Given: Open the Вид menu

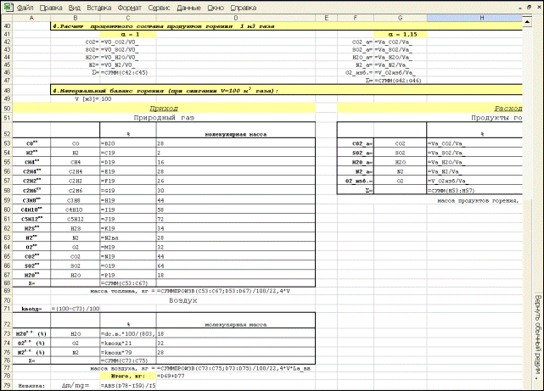Looking at the screenshot, I should (74, 8).
